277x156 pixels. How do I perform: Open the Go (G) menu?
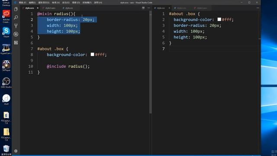tap(66, 3)
